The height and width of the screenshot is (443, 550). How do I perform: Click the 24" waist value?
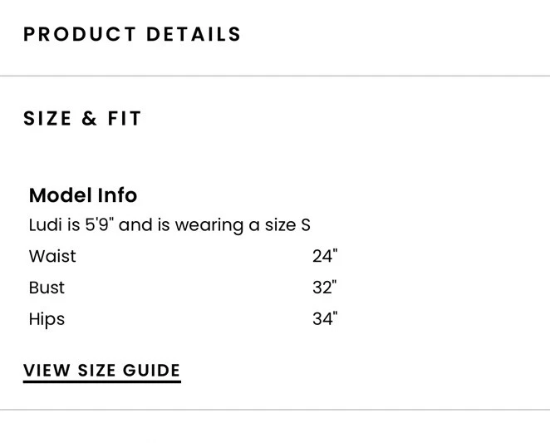click(x=325, y=256)
